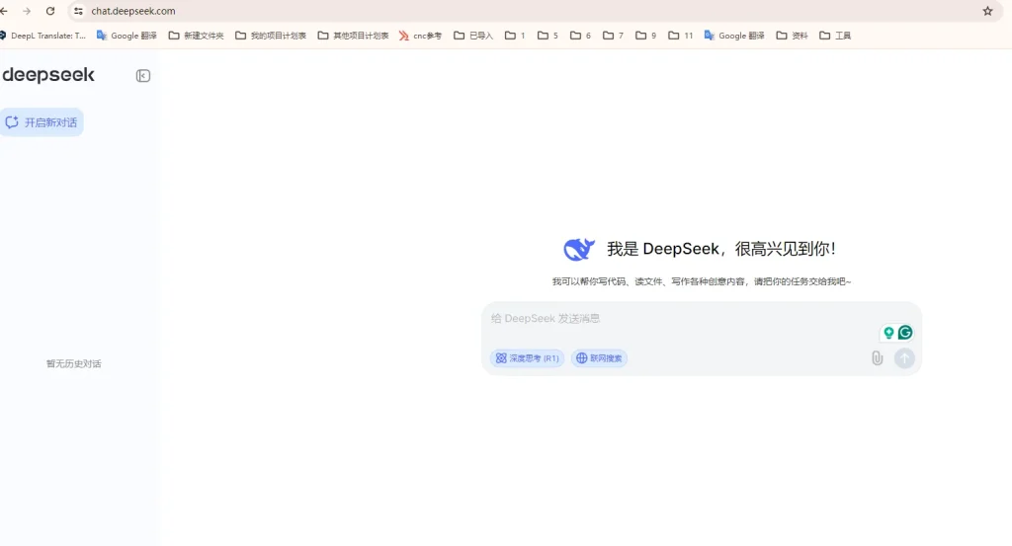Open the 其他项目计划表 bookmark folder
Image resolution: width=1012 pixels, height=546 pixels.
[353, 36]
